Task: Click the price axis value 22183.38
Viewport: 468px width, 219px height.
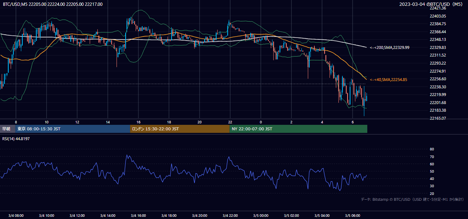Action: 438,110
